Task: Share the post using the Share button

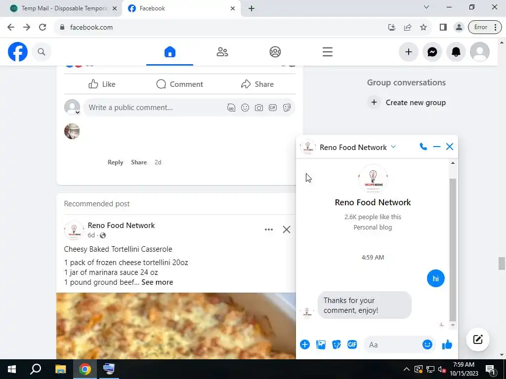Action: coord(257,84)
